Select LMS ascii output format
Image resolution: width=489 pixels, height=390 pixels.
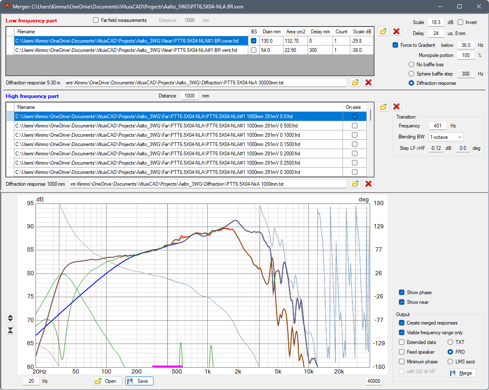(x=451, y=361)
